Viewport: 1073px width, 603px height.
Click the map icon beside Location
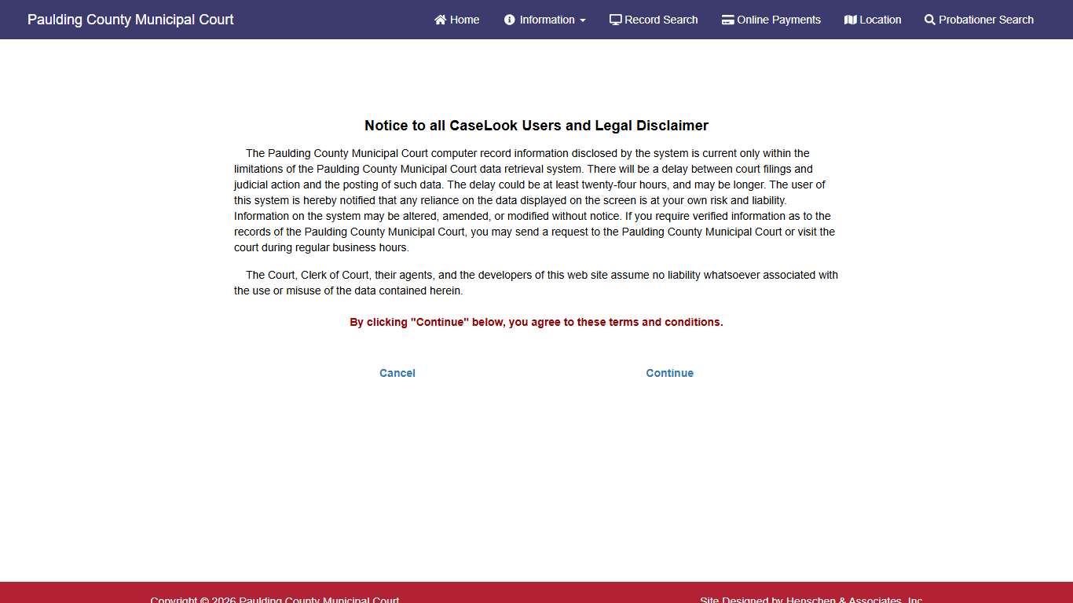[x=850, y=20]
